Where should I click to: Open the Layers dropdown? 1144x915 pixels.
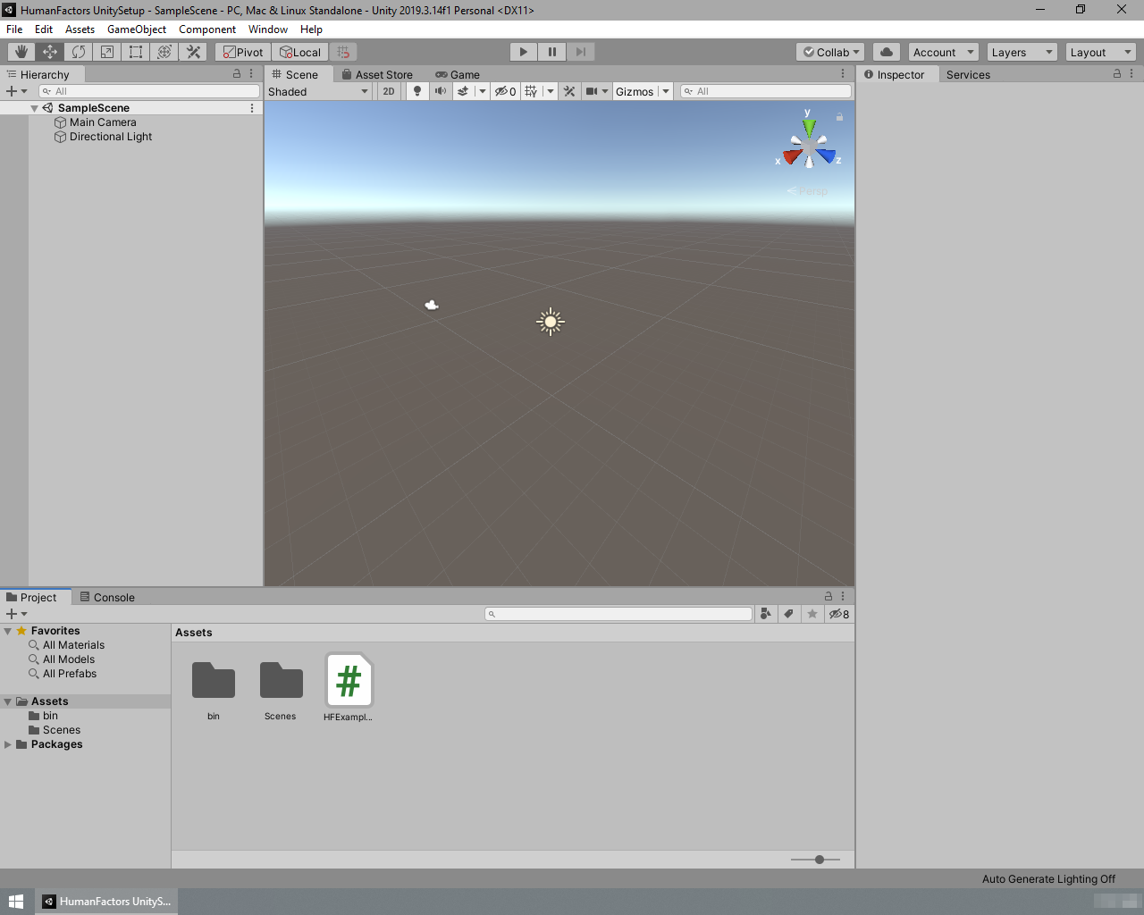coord(1022,52)
